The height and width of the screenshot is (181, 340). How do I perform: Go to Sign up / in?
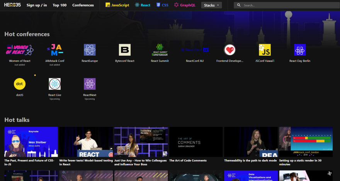37,5
